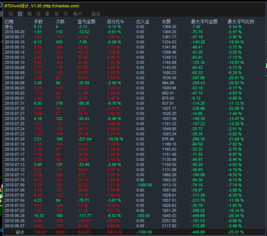Click the 盈亏金额 column header
Screen dimensions: 267x236
click(x=86, y=22)
